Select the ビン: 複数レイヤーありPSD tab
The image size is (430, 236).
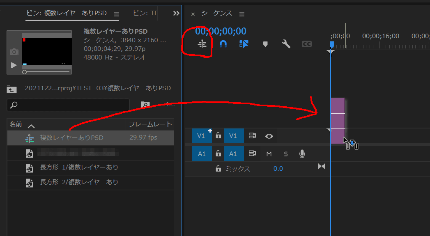pyautogui.click(x=67, y=13)
